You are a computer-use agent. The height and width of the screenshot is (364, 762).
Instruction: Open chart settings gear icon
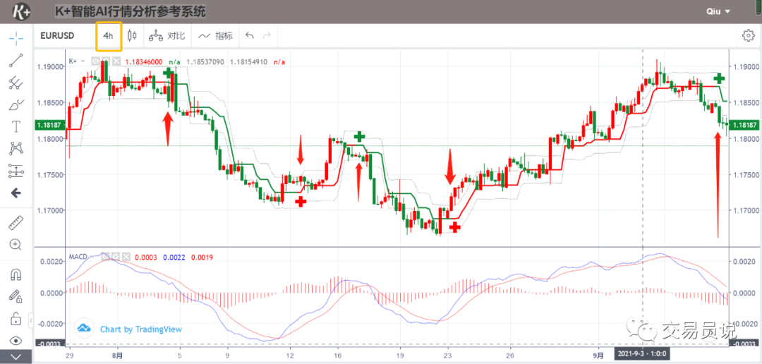coord(748,35)
